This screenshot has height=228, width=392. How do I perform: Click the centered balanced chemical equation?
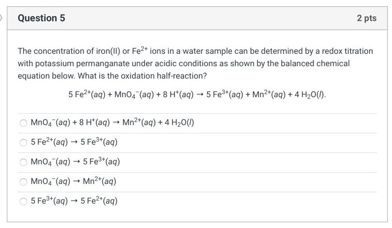(x=197, y=95)
